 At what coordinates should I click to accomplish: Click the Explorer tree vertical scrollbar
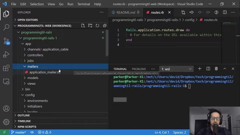tap(107, 43)
